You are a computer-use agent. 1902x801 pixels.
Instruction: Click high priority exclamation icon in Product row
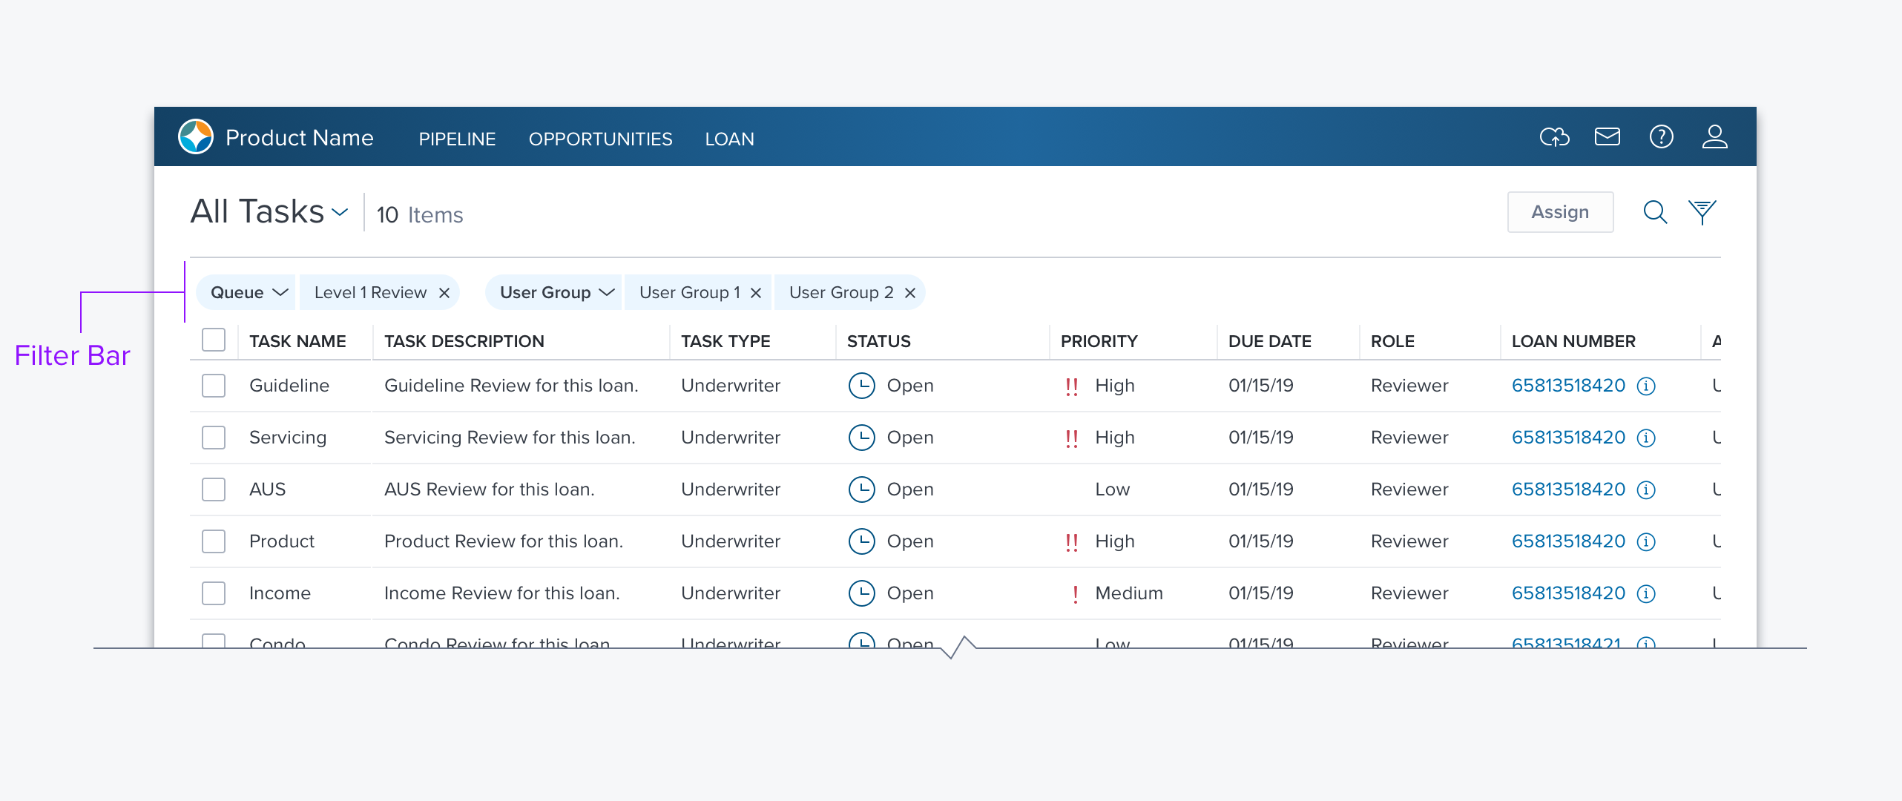(x=1071, y=542)
